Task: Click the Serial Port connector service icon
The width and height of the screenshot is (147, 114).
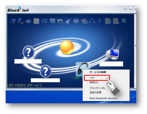Action: (x=28, y=21)
